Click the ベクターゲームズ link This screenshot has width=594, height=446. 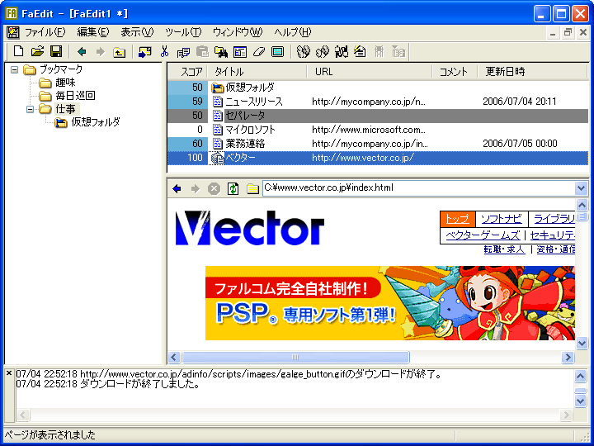tap(483, 235)
